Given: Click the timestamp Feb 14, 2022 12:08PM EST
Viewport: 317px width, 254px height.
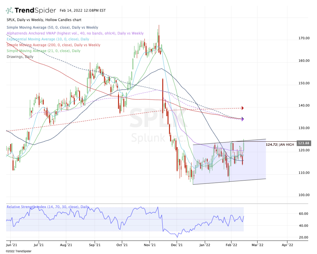Looking at the screenshot, I should 83,11.
